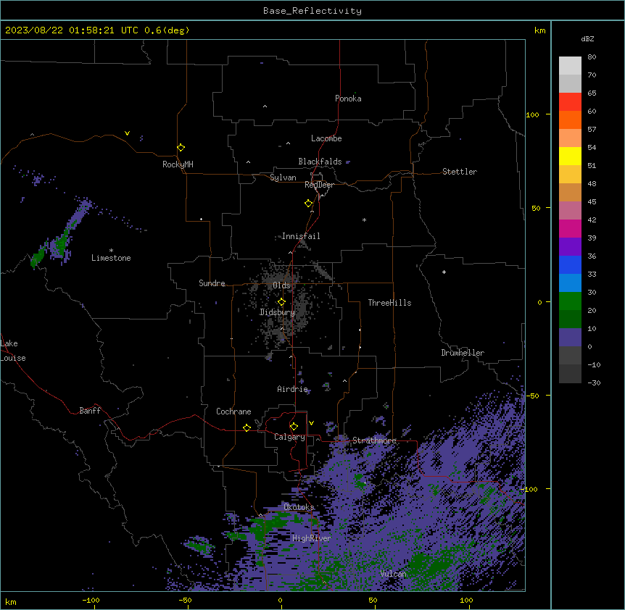Image resolution: width=625 pixels, height=610 pixels.
Task: Click the Sundre town label
Action: point(212,283)
